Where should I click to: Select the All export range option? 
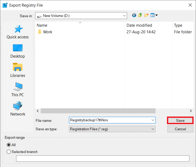(9, 145)
